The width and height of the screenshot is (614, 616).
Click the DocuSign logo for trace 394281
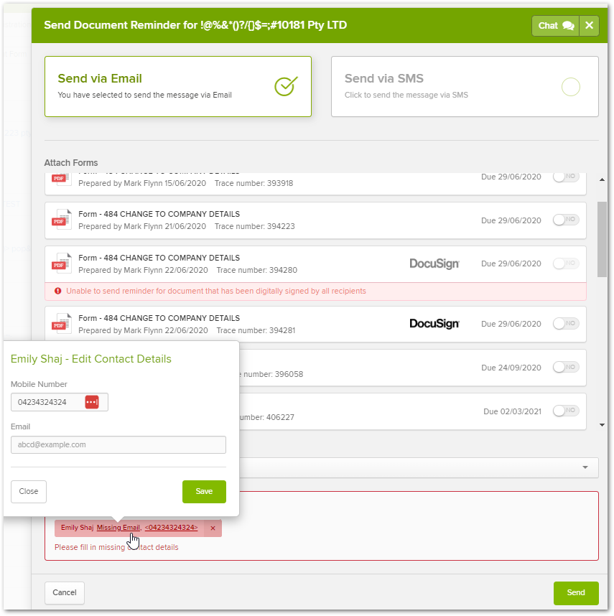(x=434, y=324)
